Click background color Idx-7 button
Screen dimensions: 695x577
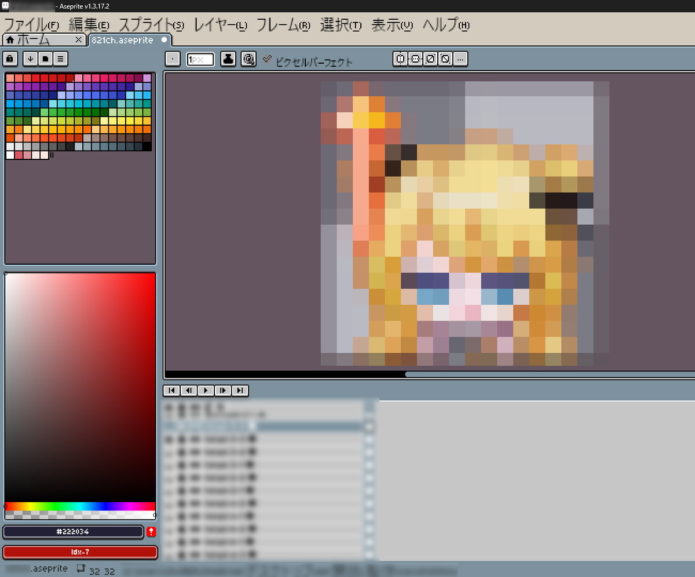tap(80, 552)
